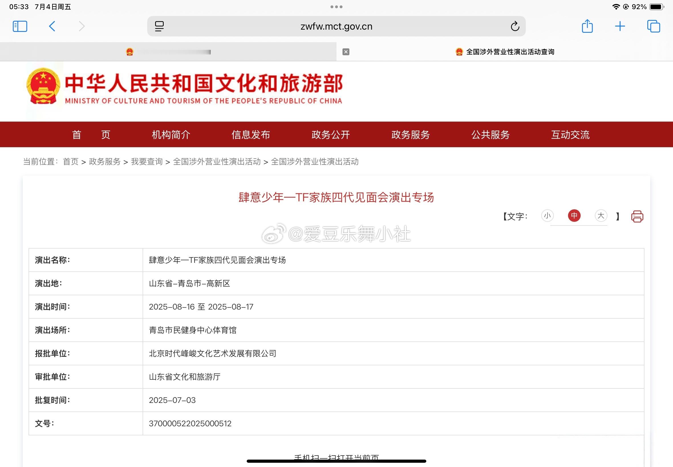Set text size to medium 中
Image resolution: width=673 pixels, height=467 pixels.
point(574,216)
